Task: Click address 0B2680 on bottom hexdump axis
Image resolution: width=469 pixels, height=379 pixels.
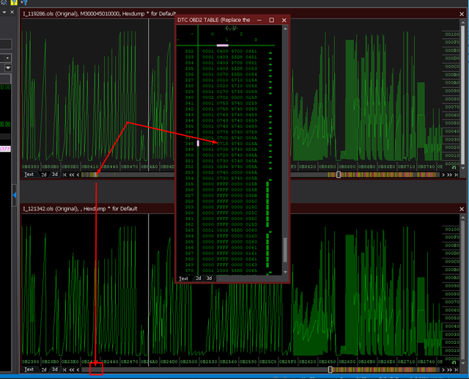Action: click(347, 361)
